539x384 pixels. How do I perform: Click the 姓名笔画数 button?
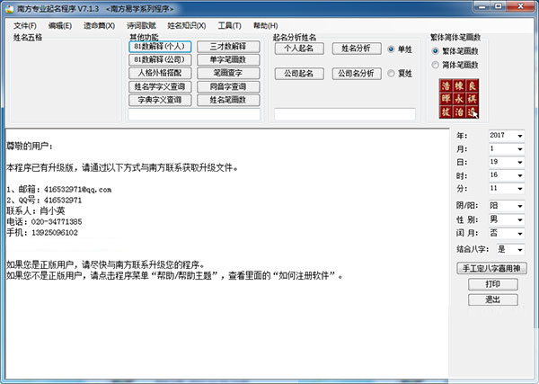coord(228,100)
